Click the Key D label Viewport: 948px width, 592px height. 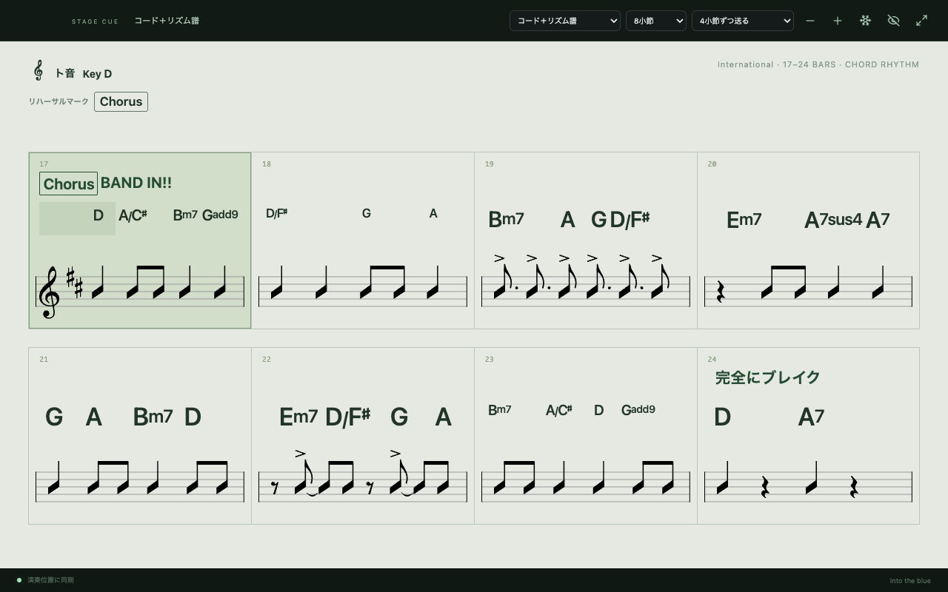pos(97,74)
